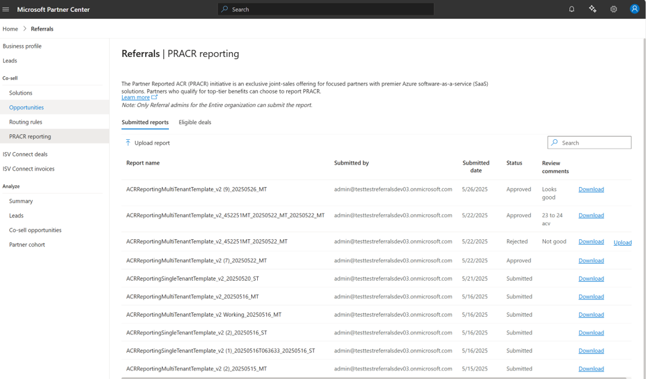The height and width of the screenshot is (379, 646).
Task: Switch to the Submitted reports tab
Action: coord(145,122)
